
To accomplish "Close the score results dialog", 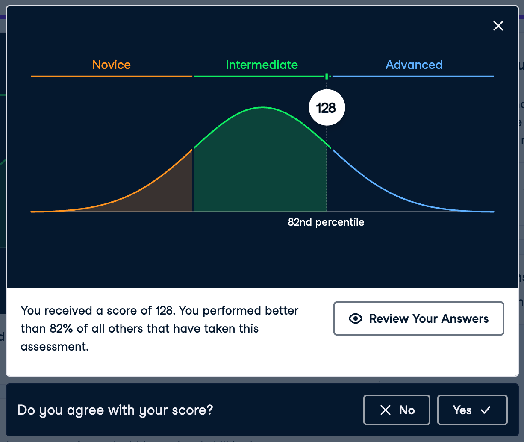I will tap(498, 26).
